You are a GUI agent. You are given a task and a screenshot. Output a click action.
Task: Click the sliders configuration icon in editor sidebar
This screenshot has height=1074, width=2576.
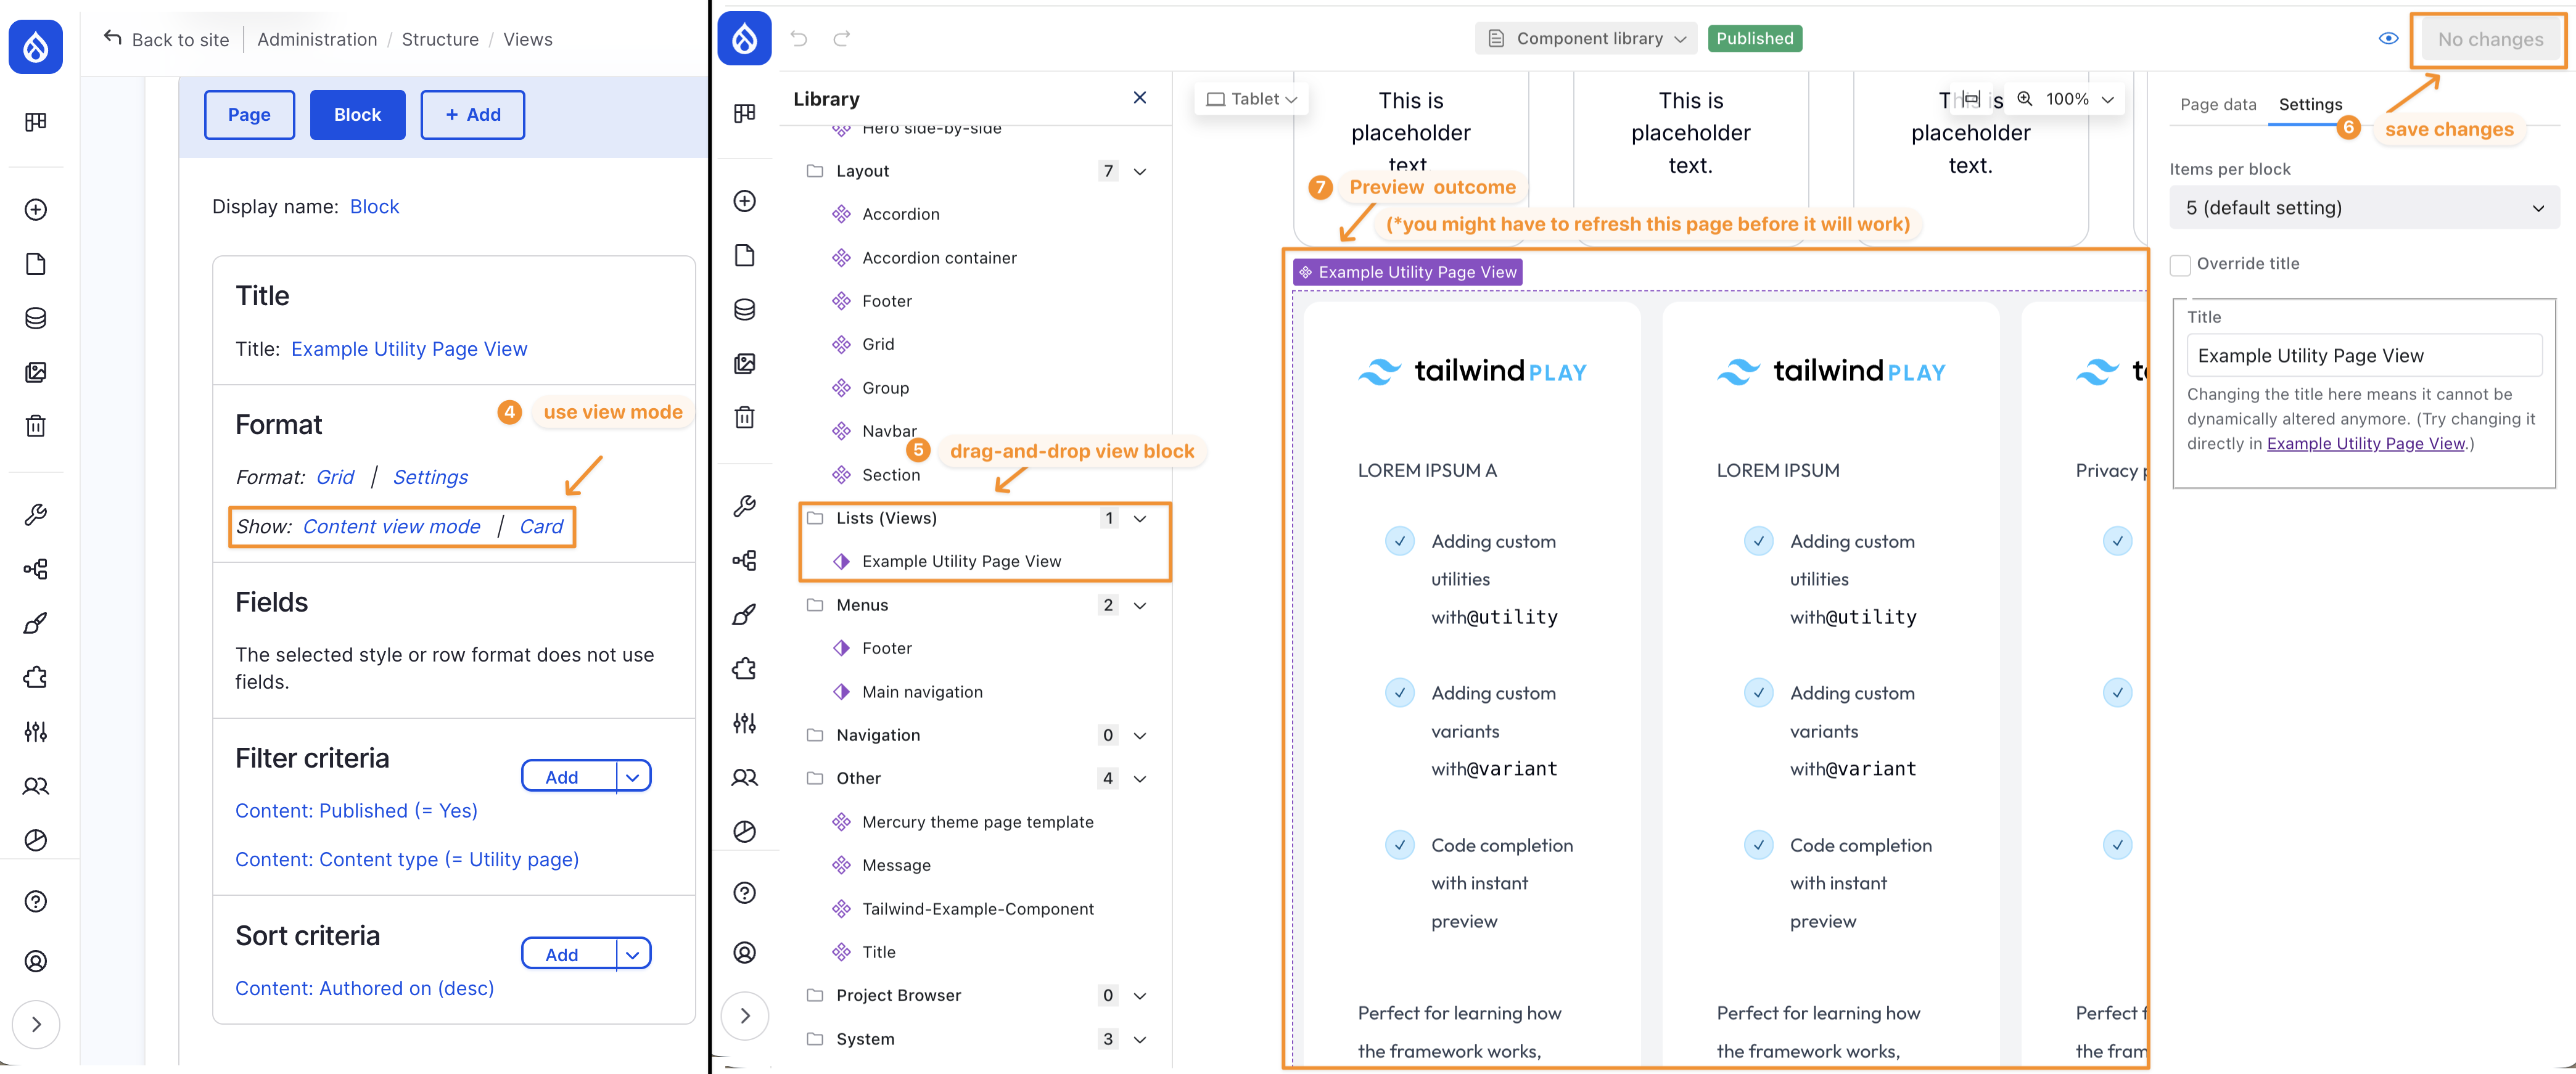coord(744,723)
